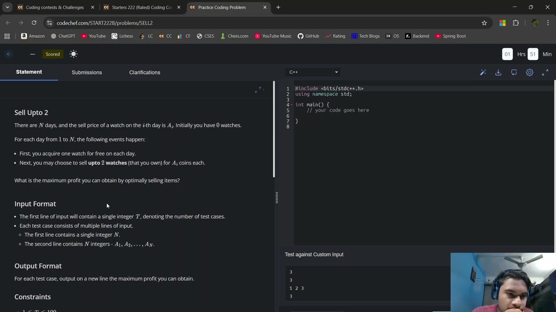Close the Coding contests & Challenges tab
This screenshot has width=556, height=312.
93,7
